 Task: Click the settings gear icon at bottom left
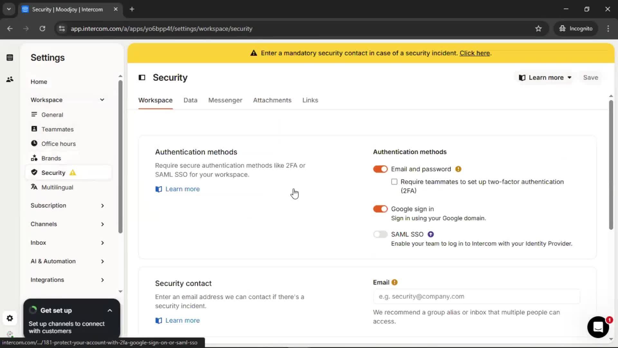coord(10,318)
